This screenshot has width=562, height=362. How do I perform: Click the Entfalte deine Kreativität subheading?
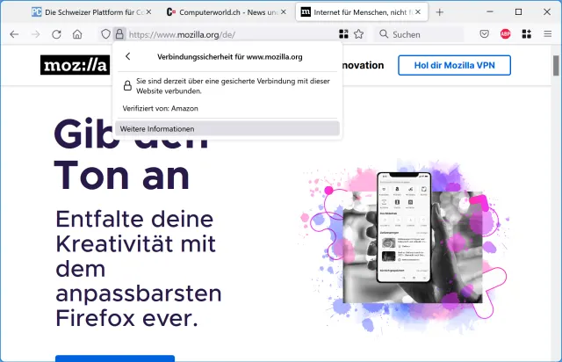(x=139, y=268)
